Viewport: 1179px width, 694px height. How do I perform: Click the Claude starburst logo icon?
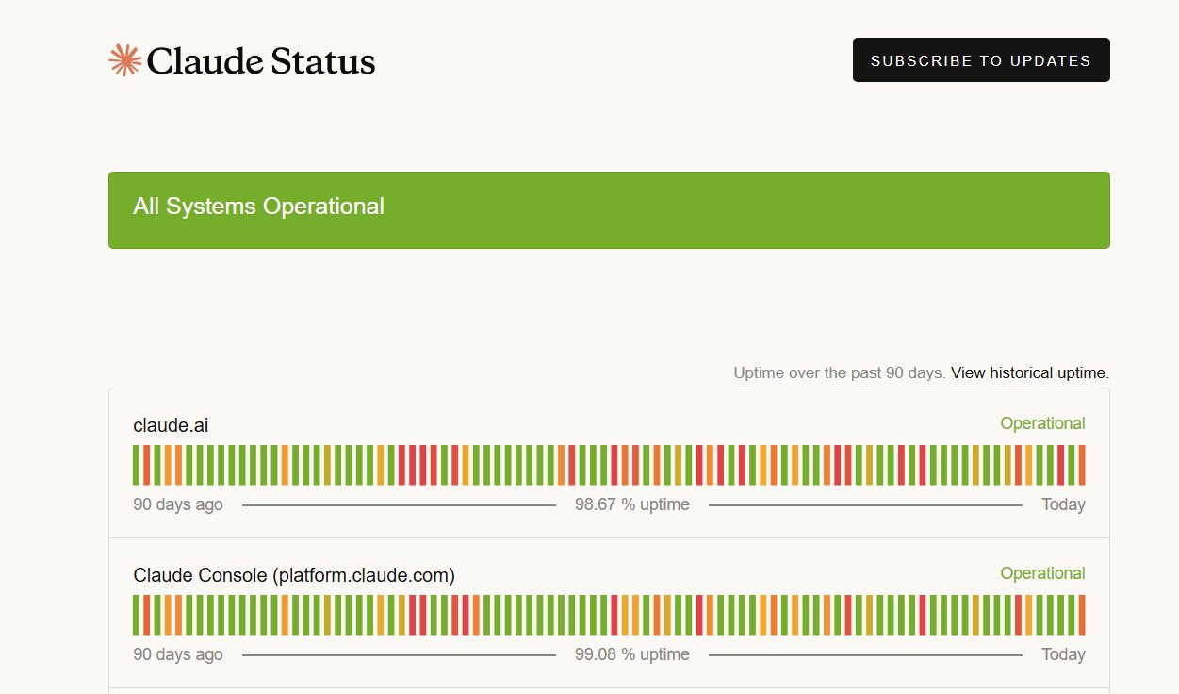point(124,60)
